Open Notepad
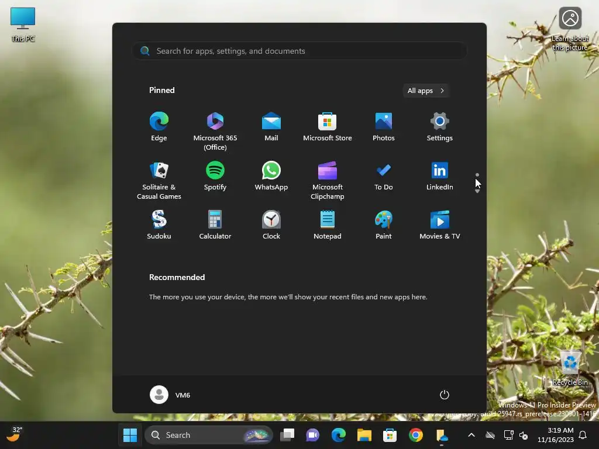Image resolution: width=599 pixels, height=449 pixels. tap(328, 225)
